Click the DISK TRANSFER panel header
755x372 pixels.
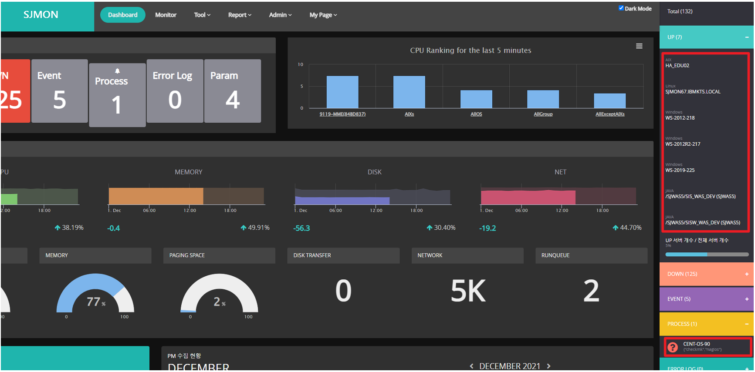pyautogui.click(x=343, y=255)
